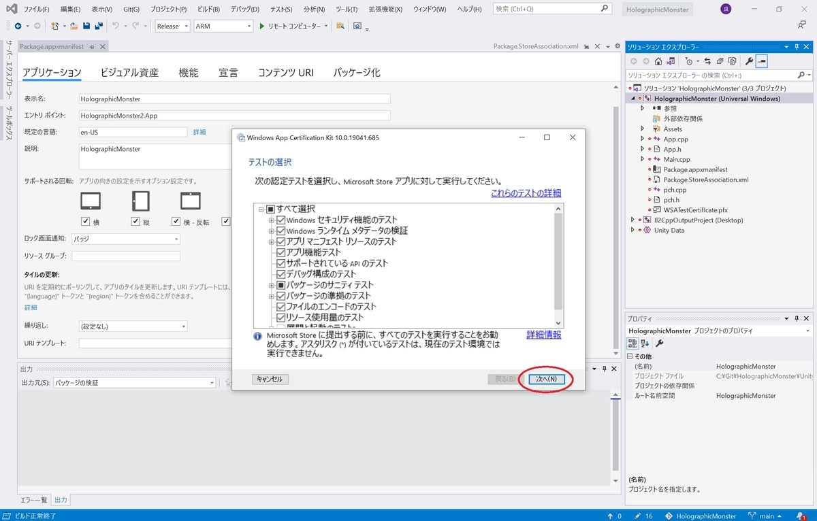Screen dimensions: 817x521
Task: Click the Save All icon
Action: point(99,26)
